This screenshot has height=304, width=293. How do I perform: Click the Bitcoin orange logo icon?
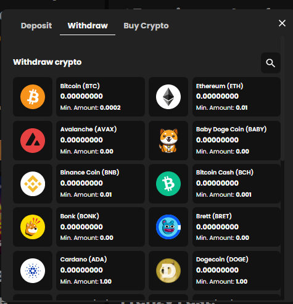click(x=33, y=97)
